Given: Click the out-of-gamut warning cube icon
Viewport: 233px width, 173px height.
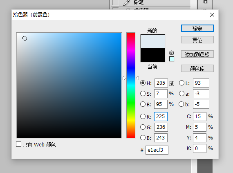Looking at the screenshot, I should pyautogui.click(x=172, y=53).
